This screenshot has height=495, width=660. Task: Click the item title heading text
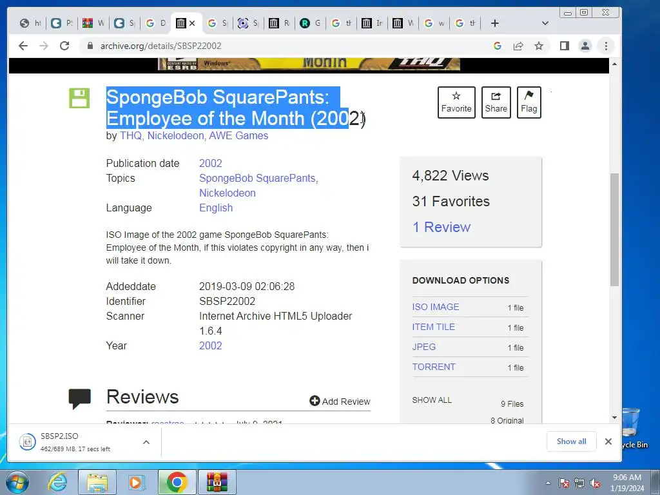pos(235,108)
